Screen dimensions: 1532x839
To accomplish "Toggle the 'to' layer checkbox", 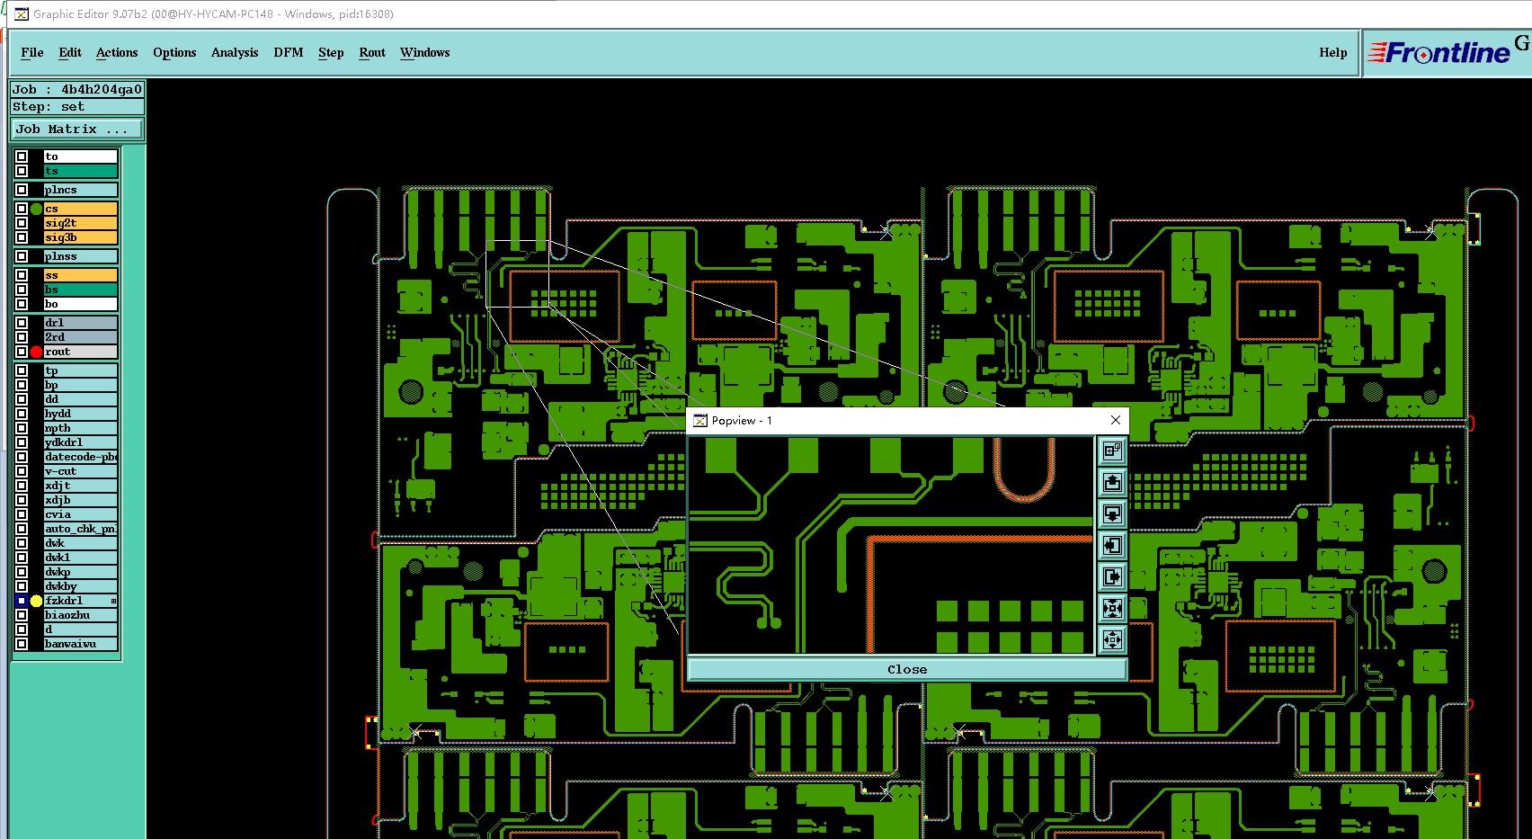I will 22,156.
